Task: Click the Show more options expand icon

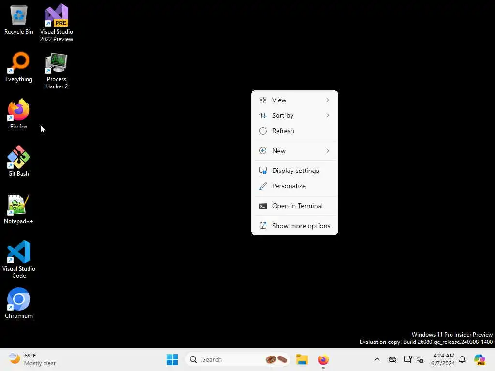Action: (262, 226)
